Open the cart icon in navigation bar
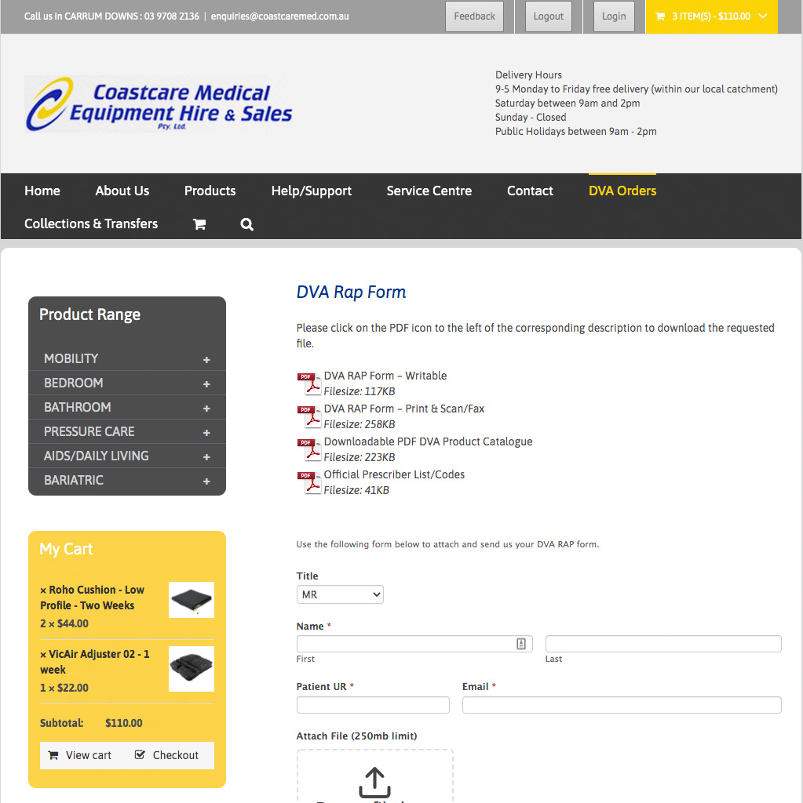Image resolution: width=803 pixels, height=803 pixels. pyautogui.click(x=199, y=224)
